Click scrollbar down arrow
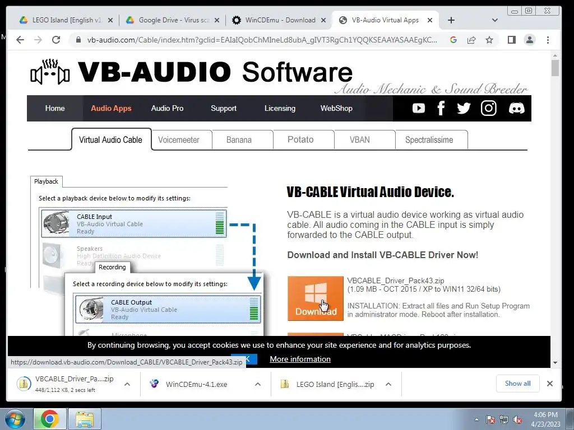The height and width of the screenshot is (430, 574). click(x=555, y=363)
